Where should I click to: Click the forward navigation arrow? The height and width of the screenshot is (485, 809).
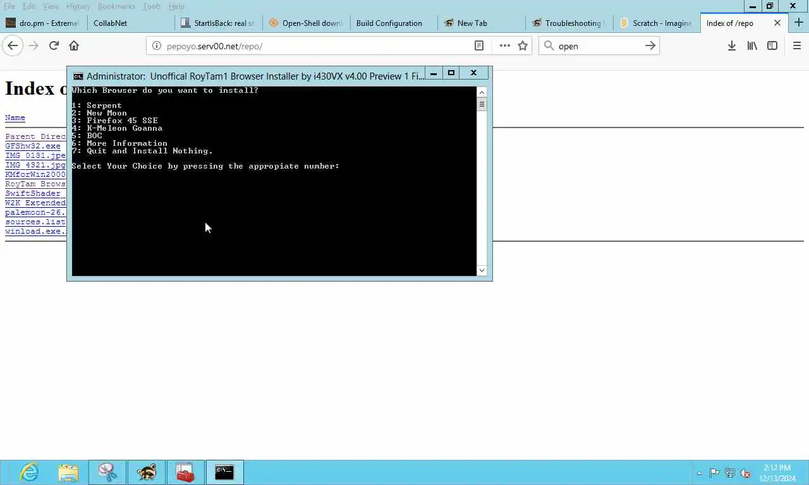[x=33, y=45]
